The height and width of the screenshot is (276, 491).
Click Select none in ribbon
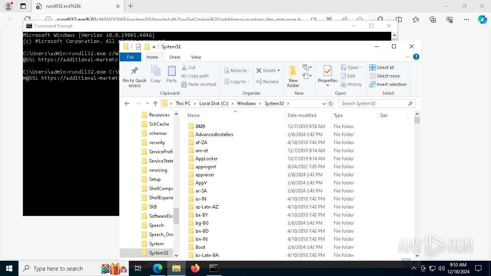[384, 76]
